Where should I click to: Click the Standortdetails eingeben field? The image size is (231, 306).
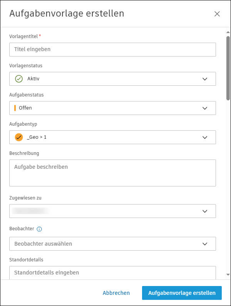coord(112,273)
